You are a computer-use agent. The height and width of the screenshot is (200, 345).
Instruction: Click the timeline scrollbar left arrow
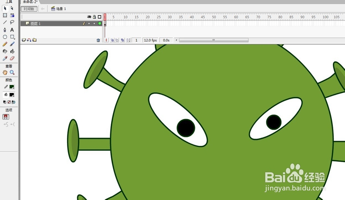pyautogui.click(x=176, y=40)
